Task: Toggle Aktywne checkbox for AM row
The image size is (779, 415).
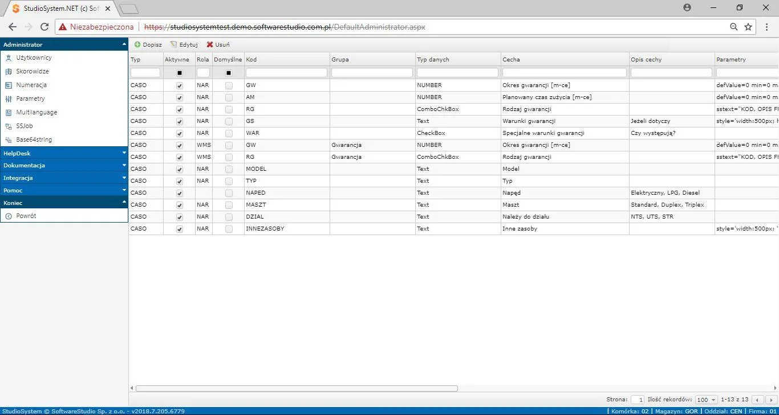Action: (x=180, y=97)
